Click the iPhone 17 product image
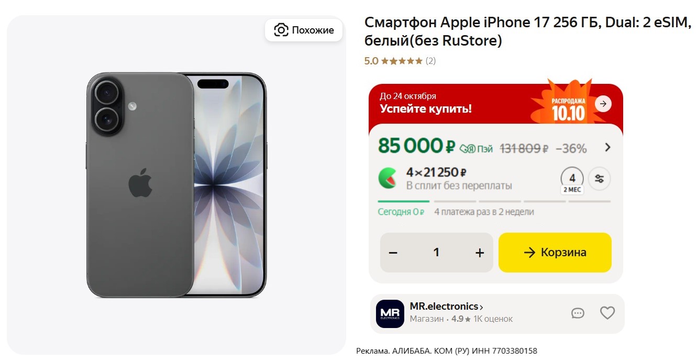Viewport: 697px width, 360px height. click(x=176, y=185)
